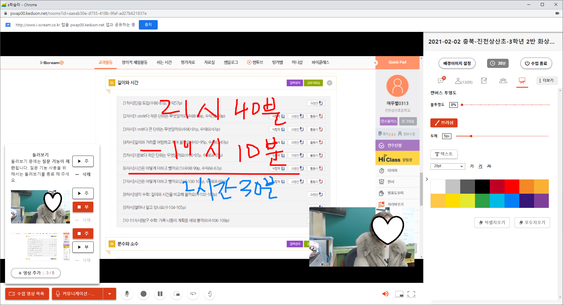Toggle underline 가 text style
Image resolution: width=563 pixels, height=305 pixels.
480,166
